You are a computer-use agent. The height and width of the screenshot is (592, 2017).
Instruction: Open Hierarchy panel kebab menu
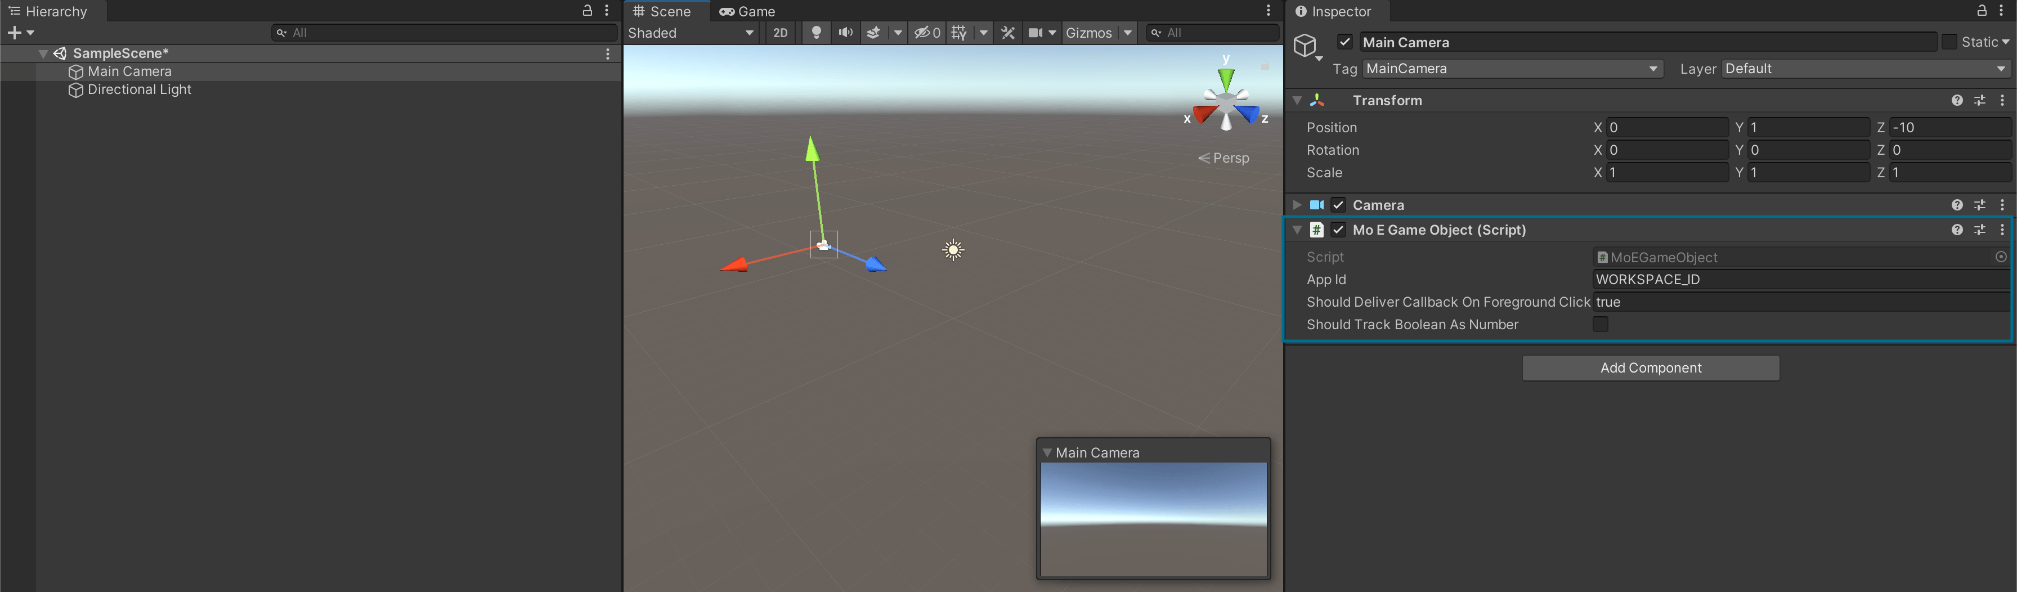[607, 11]
